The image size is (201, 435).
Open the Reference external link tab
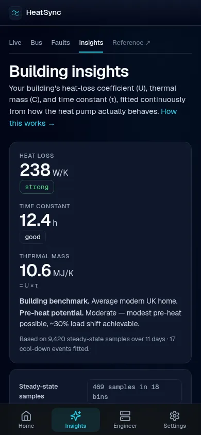click(x=131, y=43)
